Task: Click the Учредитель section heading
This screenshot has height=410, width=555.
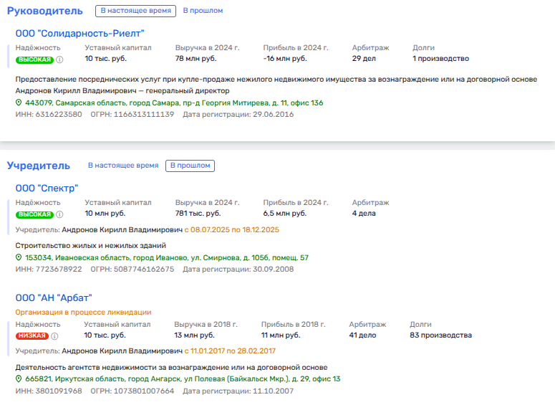Action: 39,166
